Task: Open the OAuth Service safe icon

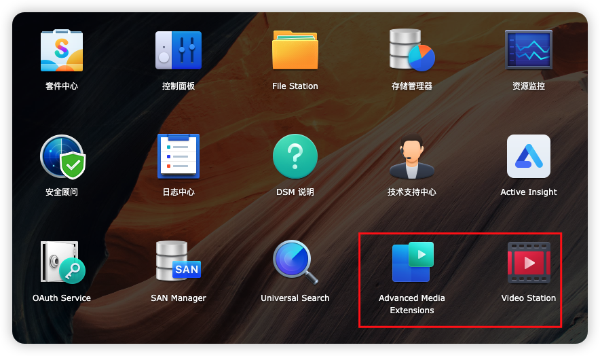Action: click(x=62, y=262)
